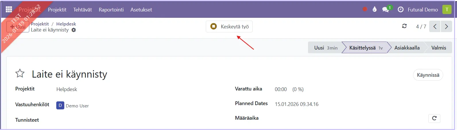Open the Helpdesk breadcrumb link
Viewport: 457px width, 130px height.
66,24
